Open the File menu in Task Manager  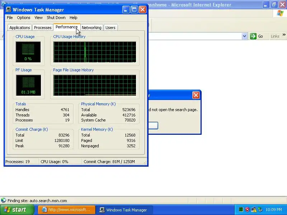tap(10, 18)
